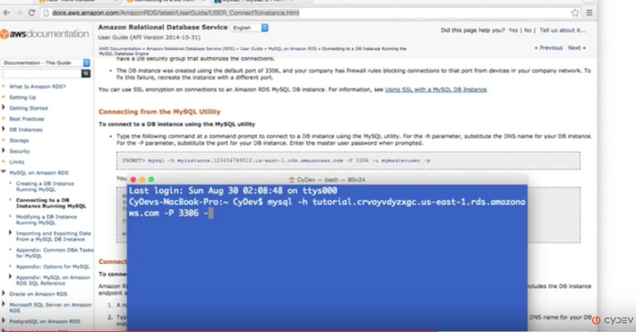The width and height of the screenshot is (636, 332).
Task: Open the English language dropdown
Action: tap(249, 28)
